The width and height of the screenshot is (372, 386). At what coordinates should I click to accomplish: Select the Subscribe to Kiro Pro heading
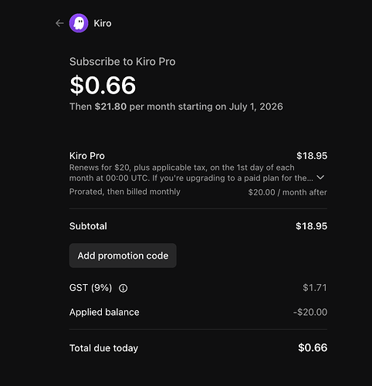click(x=123, y=62)
